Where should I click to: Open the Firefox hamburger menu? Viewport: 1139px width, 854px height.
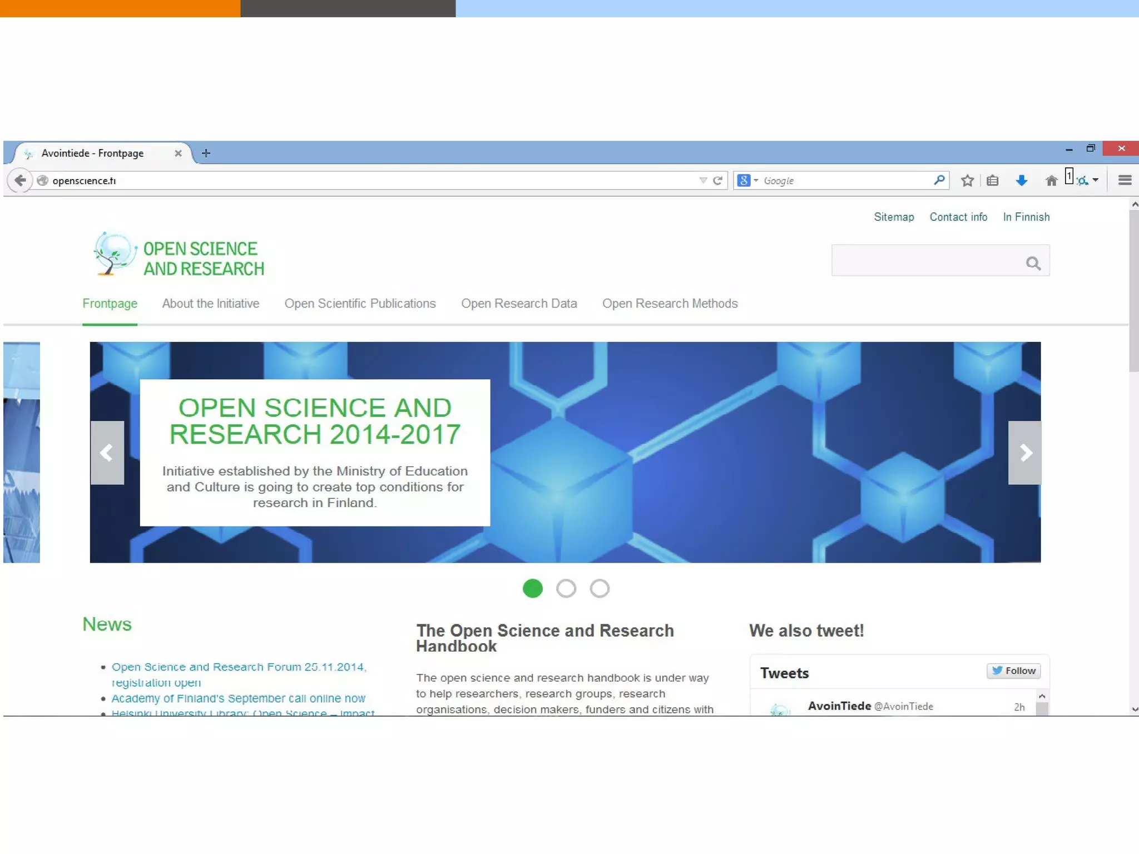pyautogui.click(x=1125, y=180)
